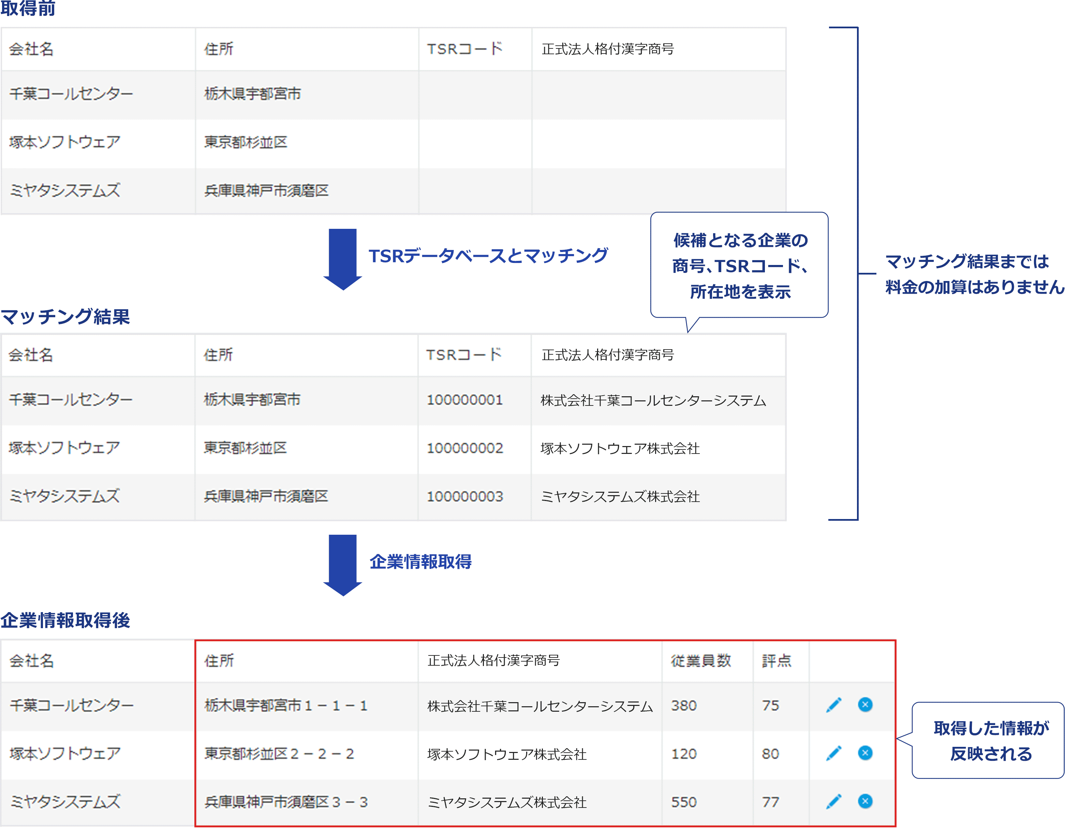Select empty TSRコード cell for 千葉コールセンター
Viewport: 1065px width, 828px height.
pos(475,94)
